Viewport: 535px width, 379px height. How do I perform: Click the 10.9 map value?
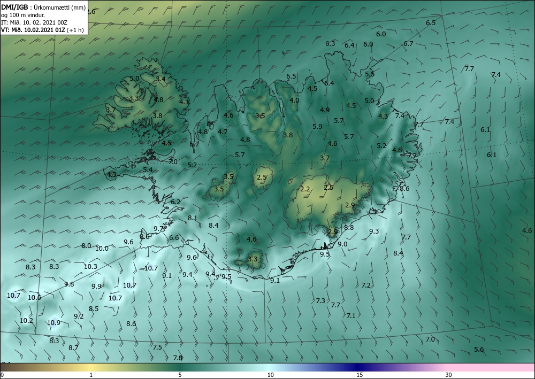pos(53,322)
